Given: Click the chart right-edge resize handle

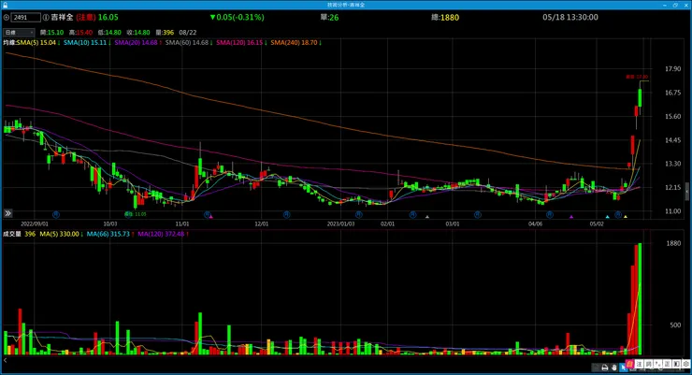Looking at the screenshot, I should [x=686, y=192].
